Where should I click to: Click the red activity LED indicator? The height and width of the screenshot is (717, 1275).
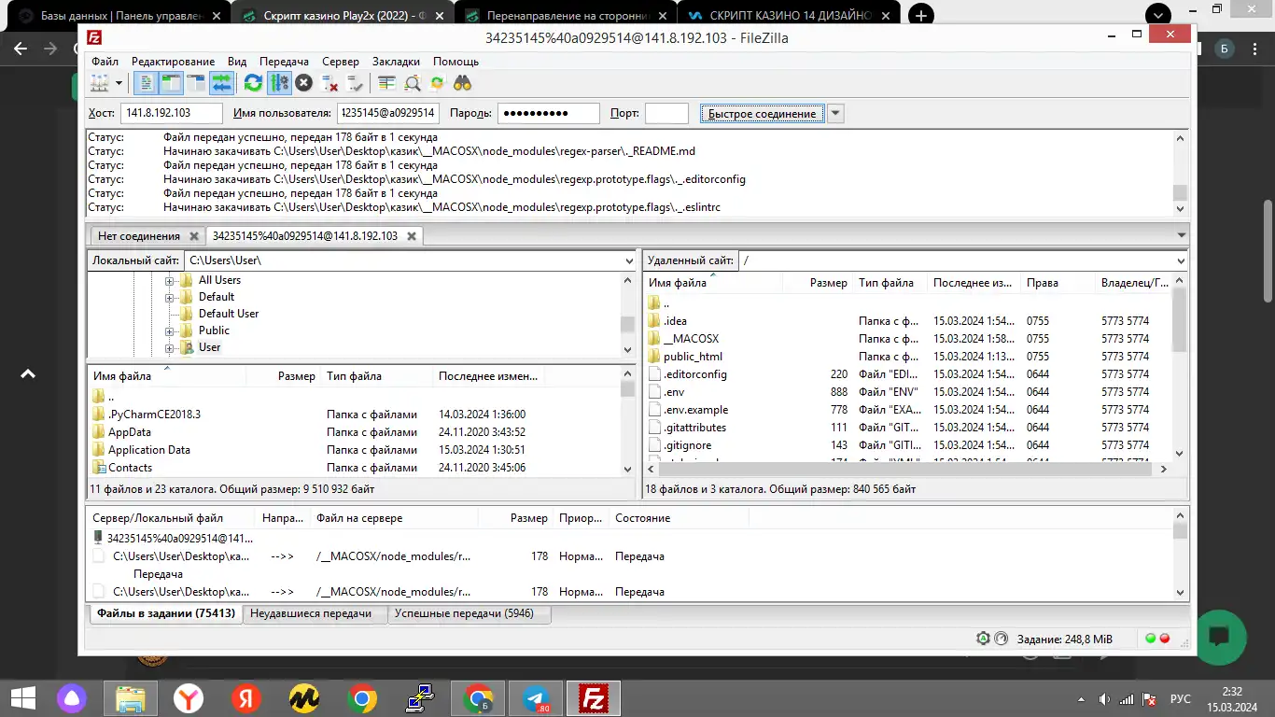pyautogui.click(x=1164, y=639)
